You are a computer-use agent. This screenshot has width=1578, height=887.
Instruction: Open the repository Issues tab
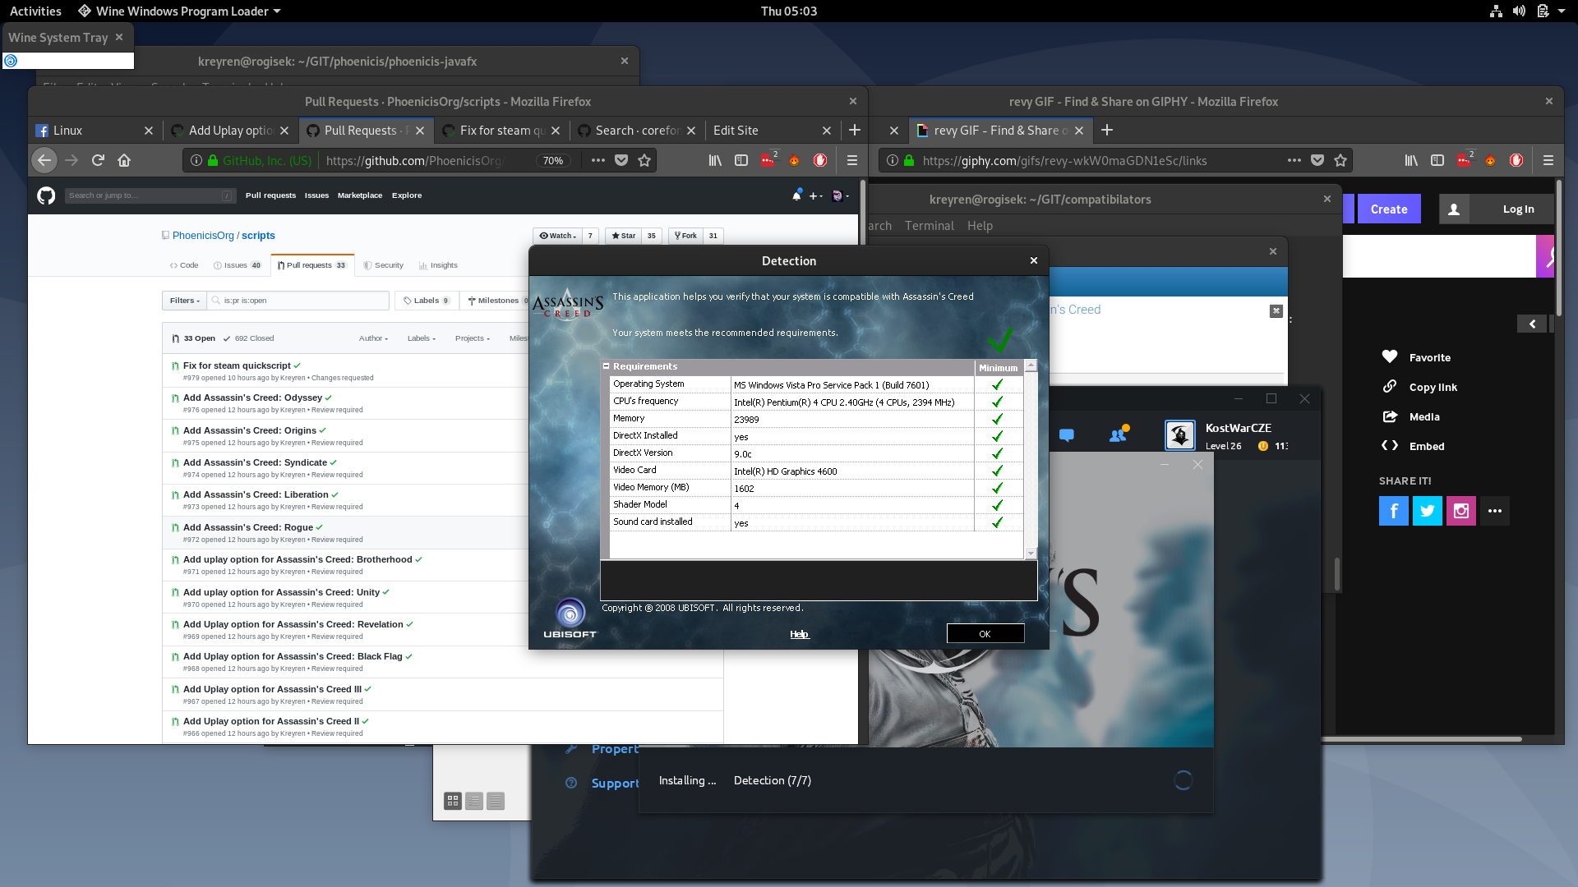click(x=237, y=265)
